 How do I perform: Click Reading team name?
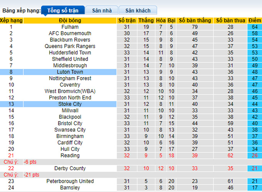[70, 155]
